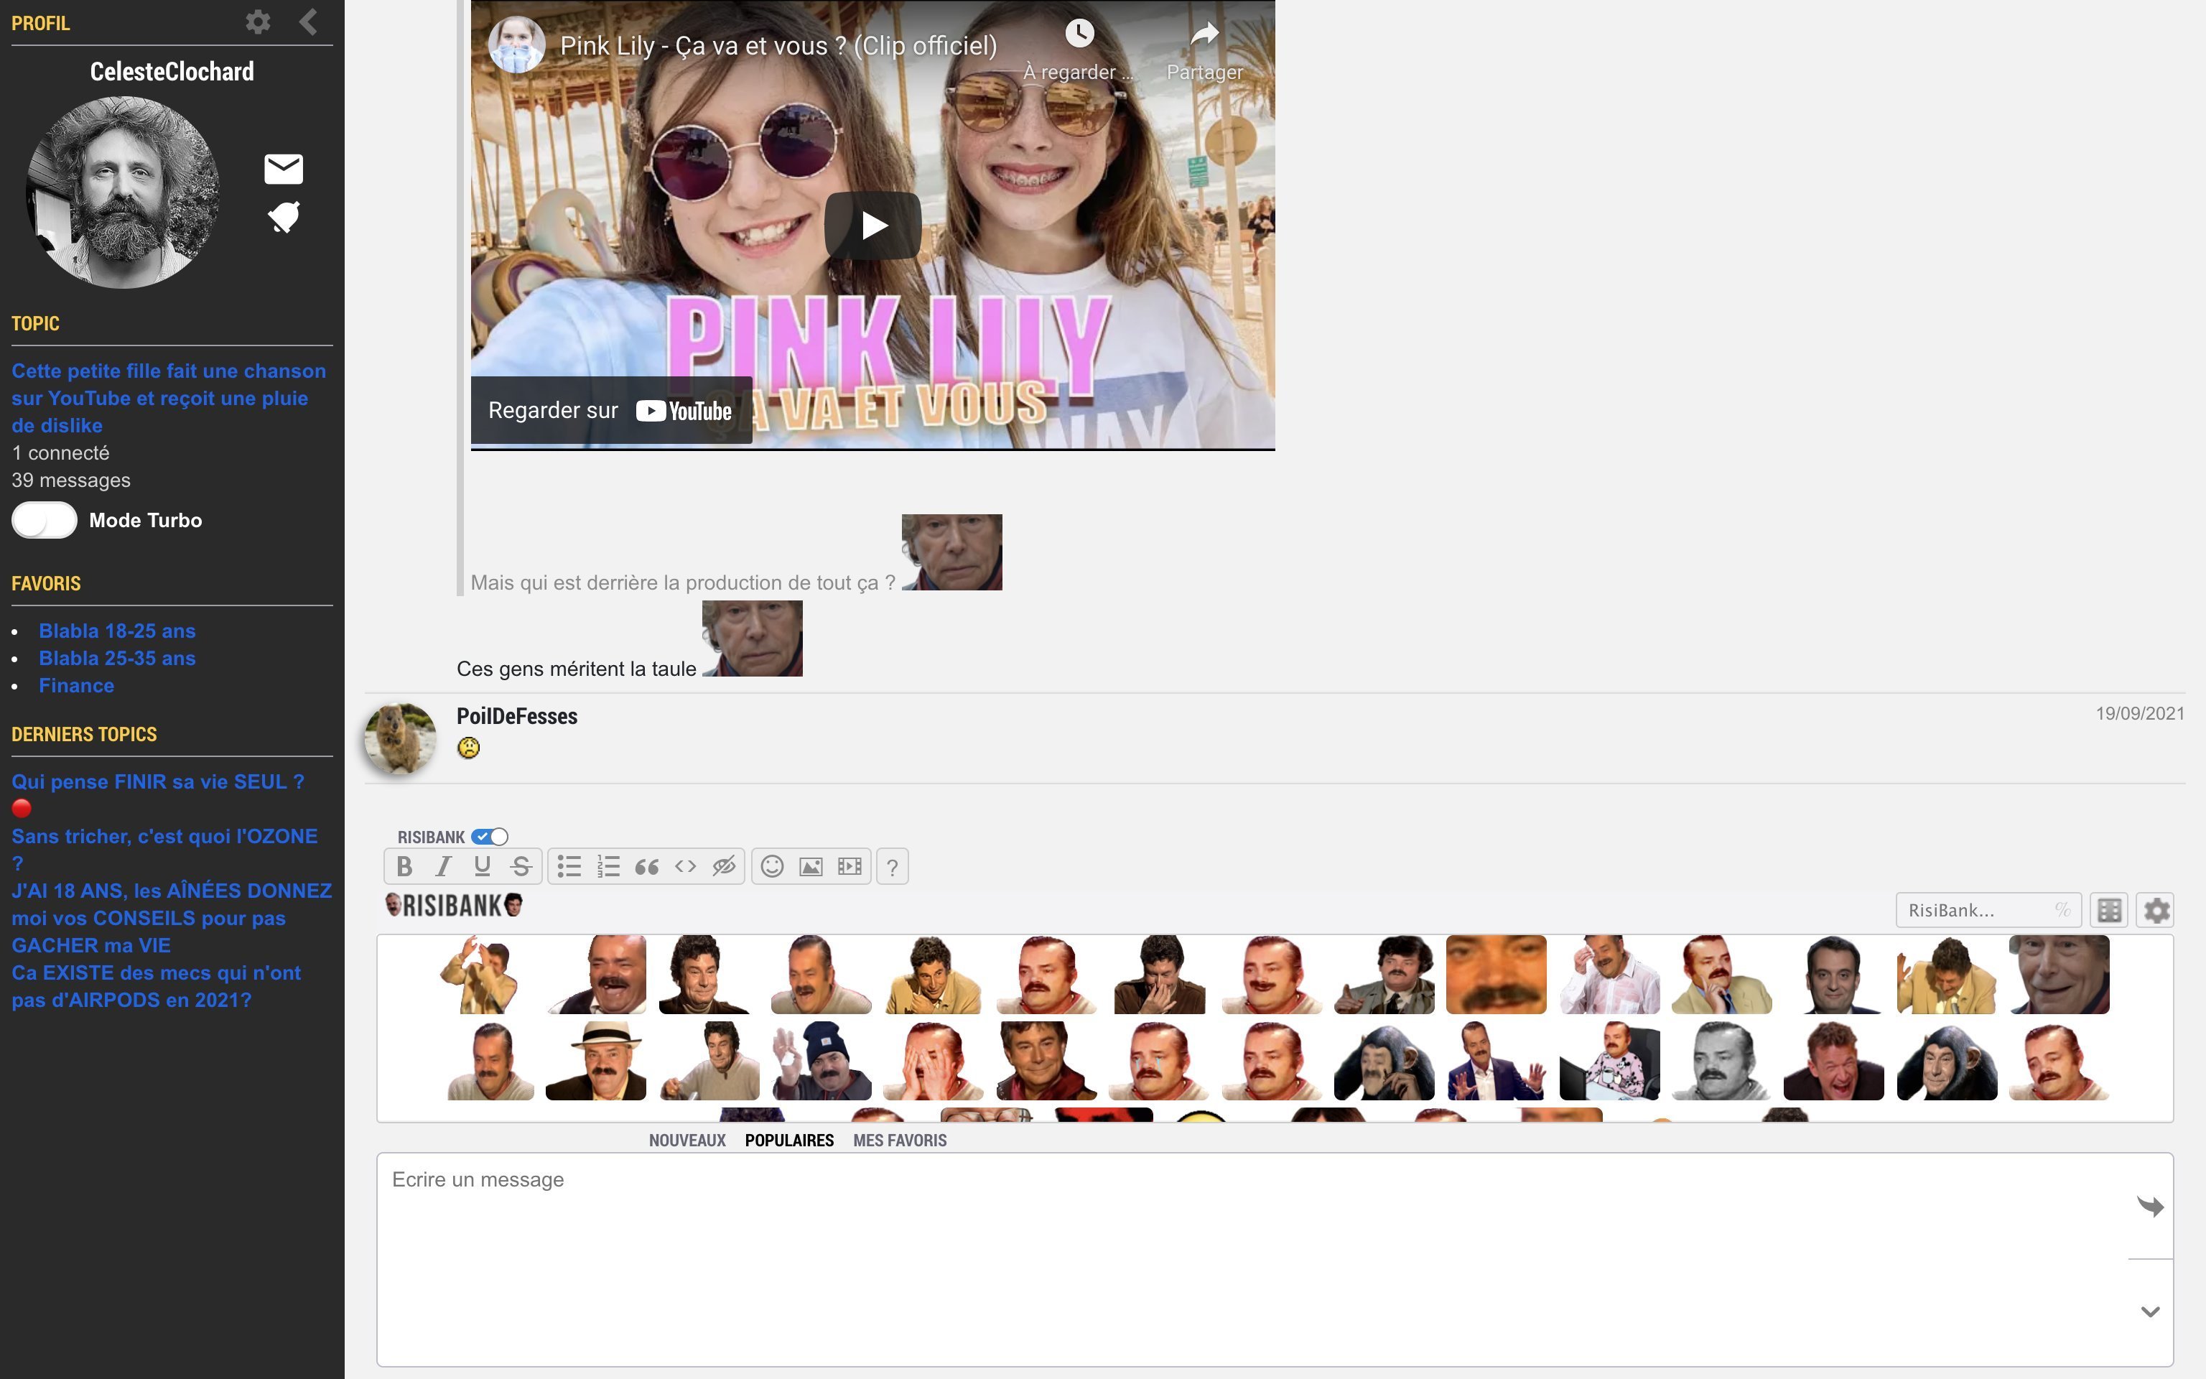Open Pink Lily channel avatar in video

(516, 45)
